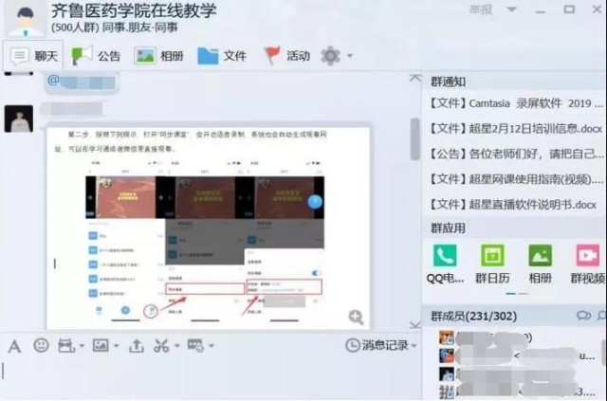
Task: Open 超星2月12日培训信息.docx notice
Action: [516, 129]
